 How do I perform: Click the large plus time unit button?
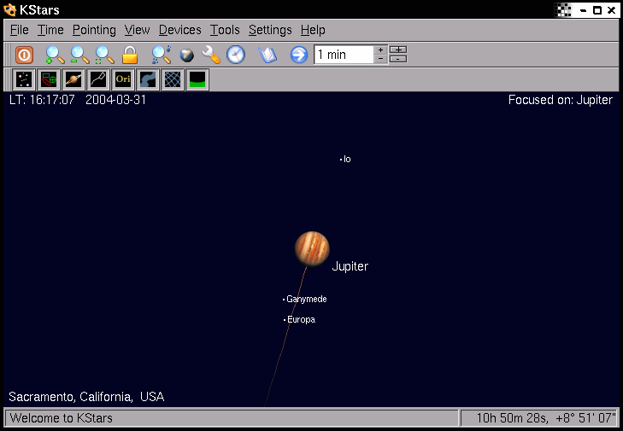(398, 50)
